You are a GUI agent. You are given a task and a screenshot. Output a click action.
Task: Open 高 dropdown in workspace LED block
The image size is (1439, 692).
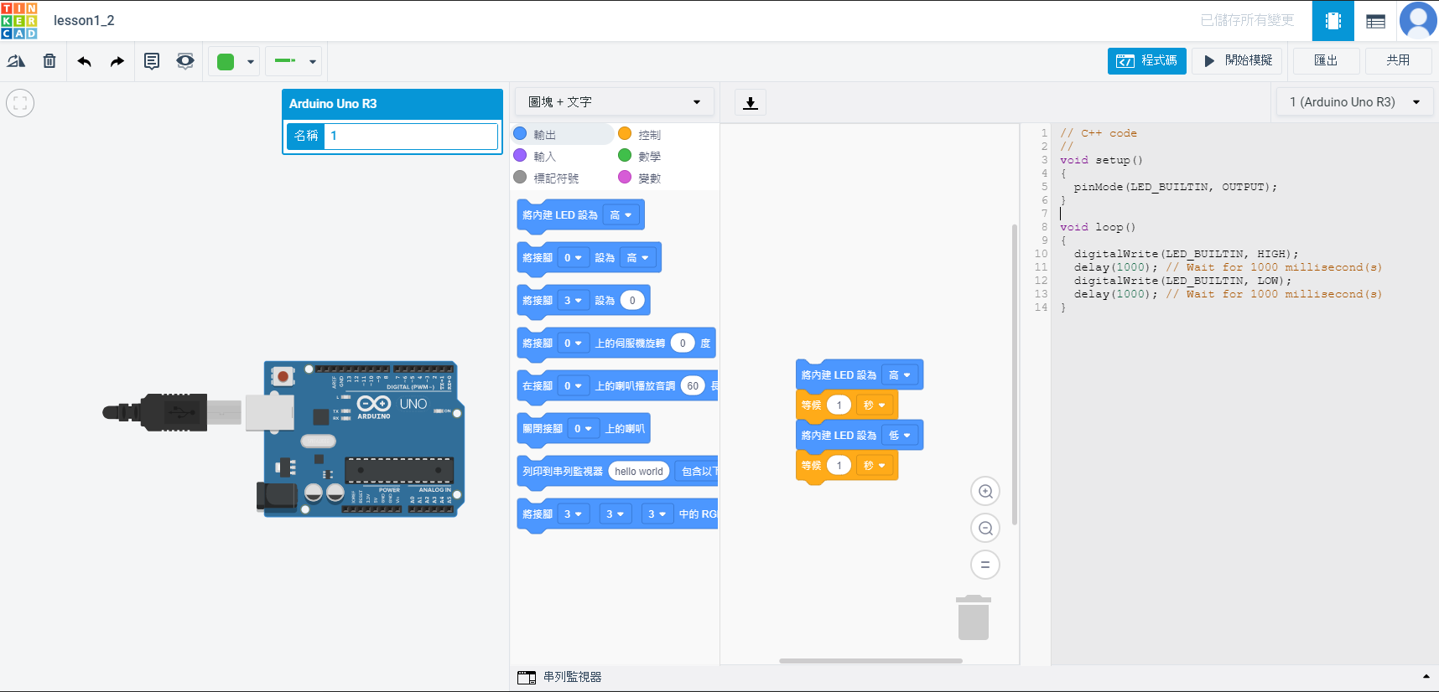900,375
